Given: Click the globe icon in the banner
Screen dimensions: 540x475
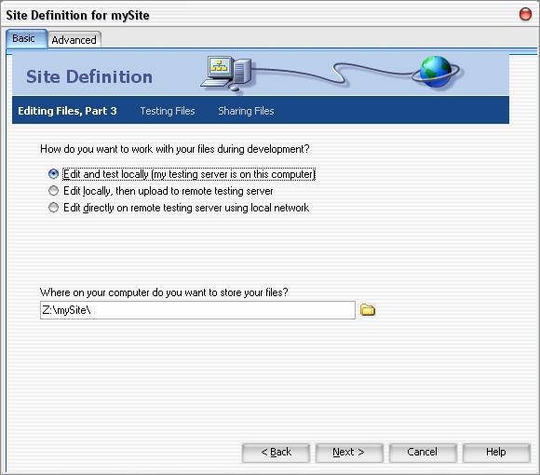Looking at the screenshot, I should 437,72.
